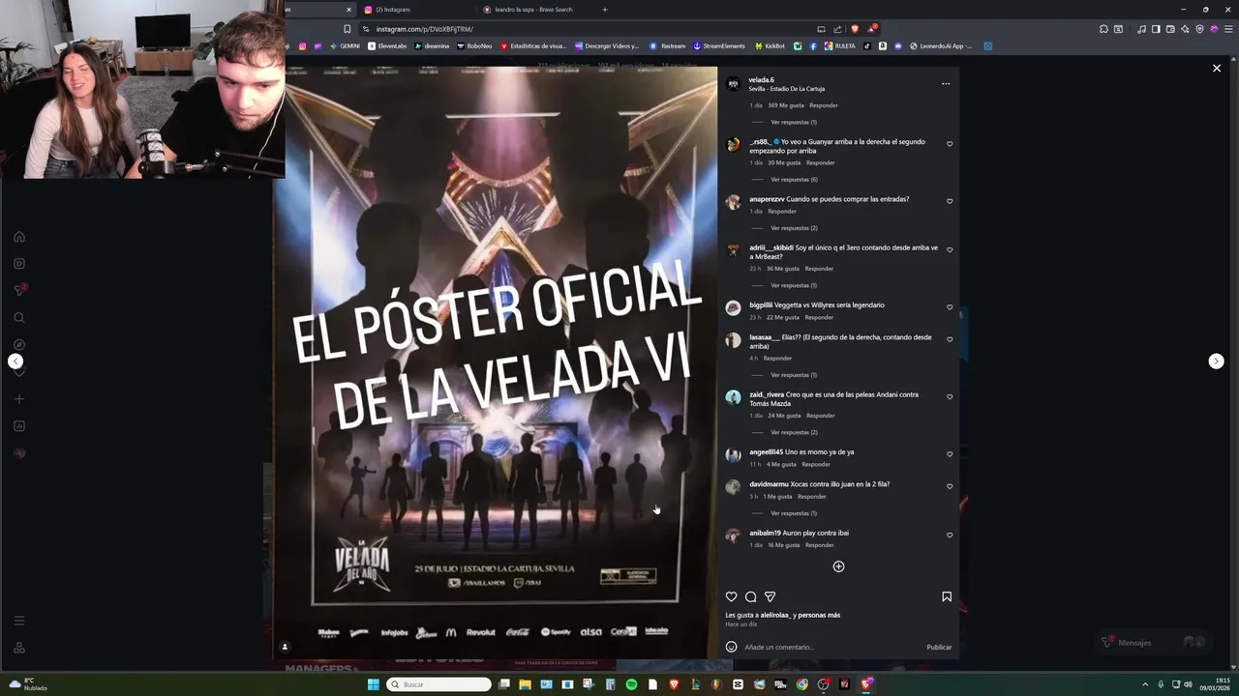The width and height of the screenshot is (1239, 696).
Task: Open Instagram direct messages sidebar icon
Action: [19, 290]
